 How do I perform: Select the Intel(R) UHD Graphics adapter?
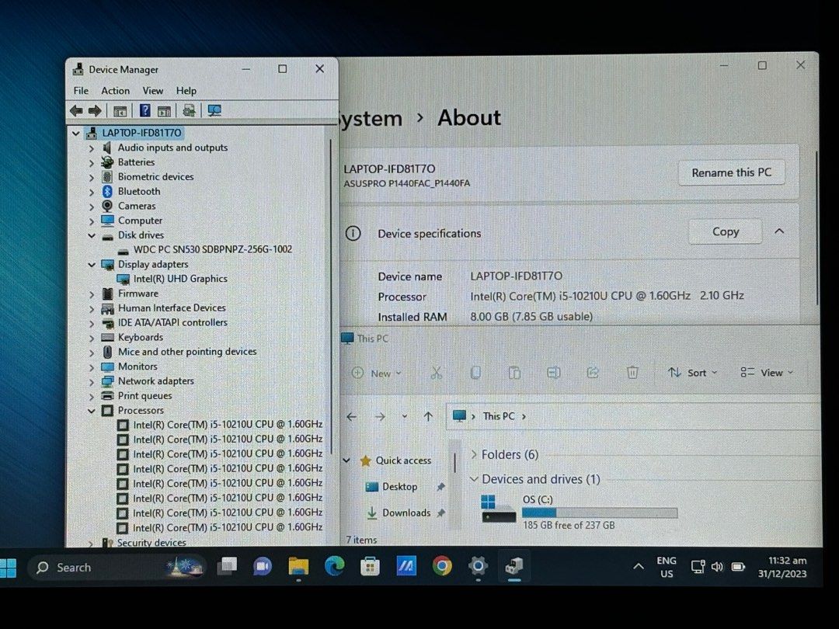tap(179, 279)
